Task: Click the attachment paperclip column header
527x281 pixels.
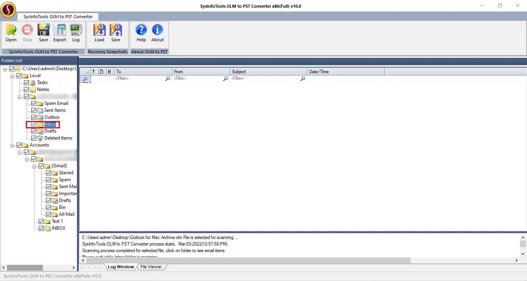Action: click(x=109, y=72)
